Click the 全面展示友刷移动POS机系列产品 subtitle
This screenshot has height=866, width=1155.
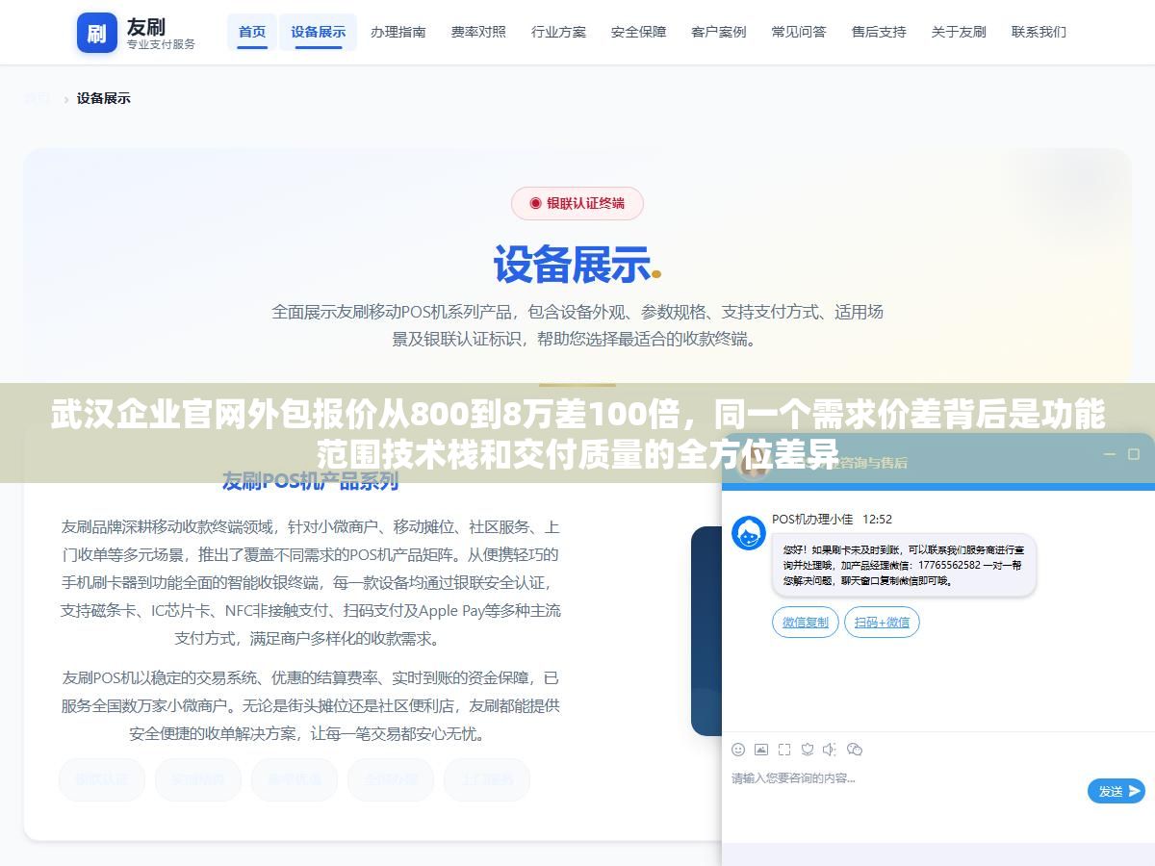click(577, 325)
